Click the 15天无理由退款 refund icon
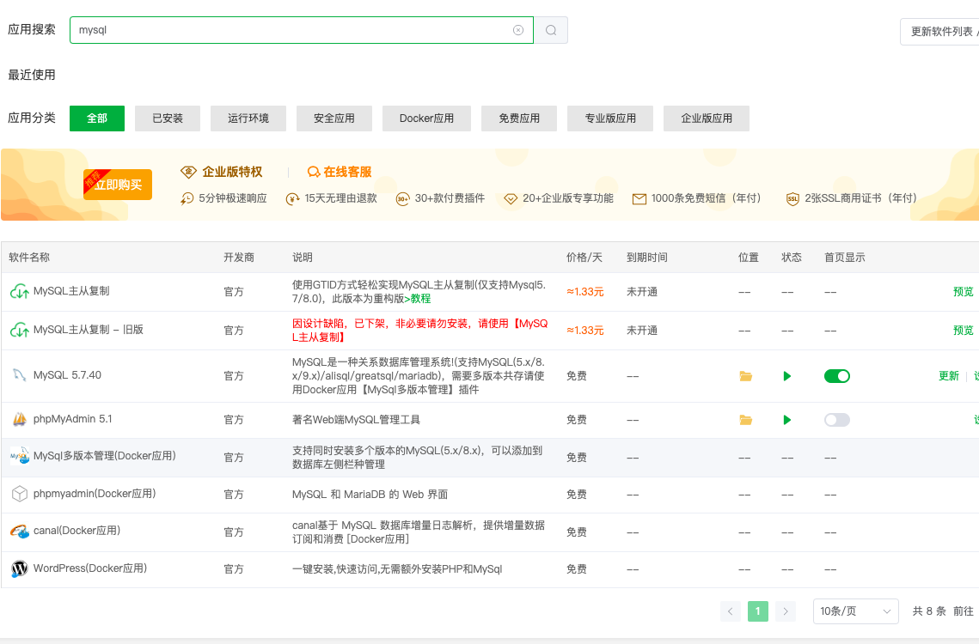This screenshot has width=979, height=644. click(x=292, y=199)
